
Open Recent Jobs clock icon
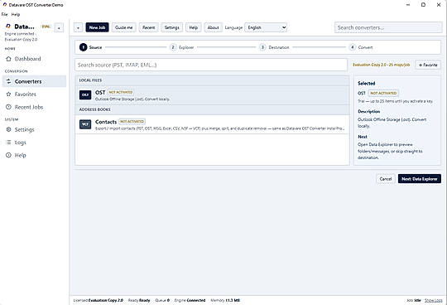click(8, 107)
